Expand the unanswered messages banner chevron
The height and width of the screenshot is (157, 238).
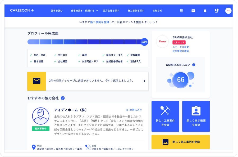145,80
